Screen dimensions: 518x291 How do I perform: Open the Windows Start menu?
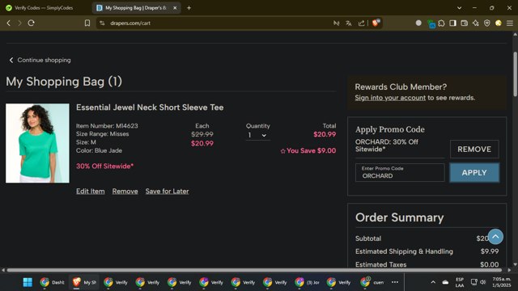pyautogui.click(x=28, y=282)
